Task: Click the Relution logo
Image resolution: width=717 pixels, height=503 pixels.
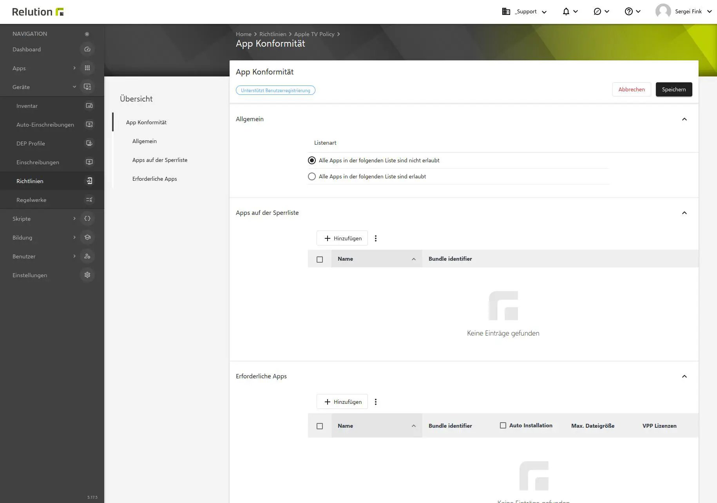Action: coord(38,12)
